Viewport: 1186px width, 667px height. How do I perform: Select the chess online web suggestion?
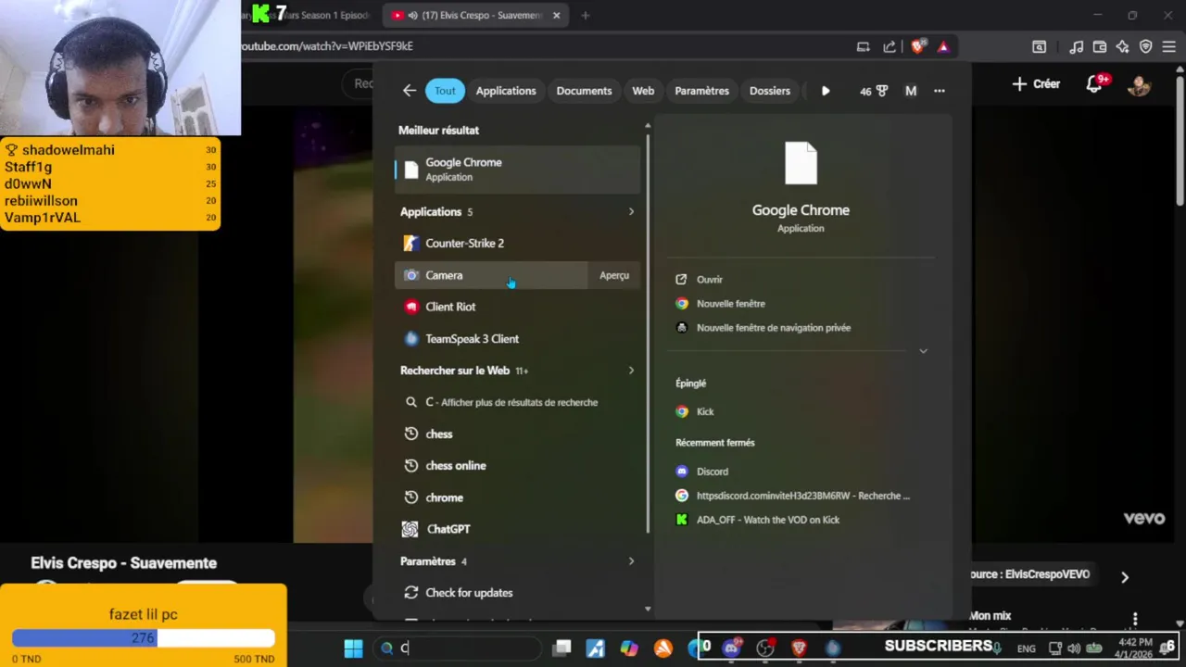[x=517, y=466]
